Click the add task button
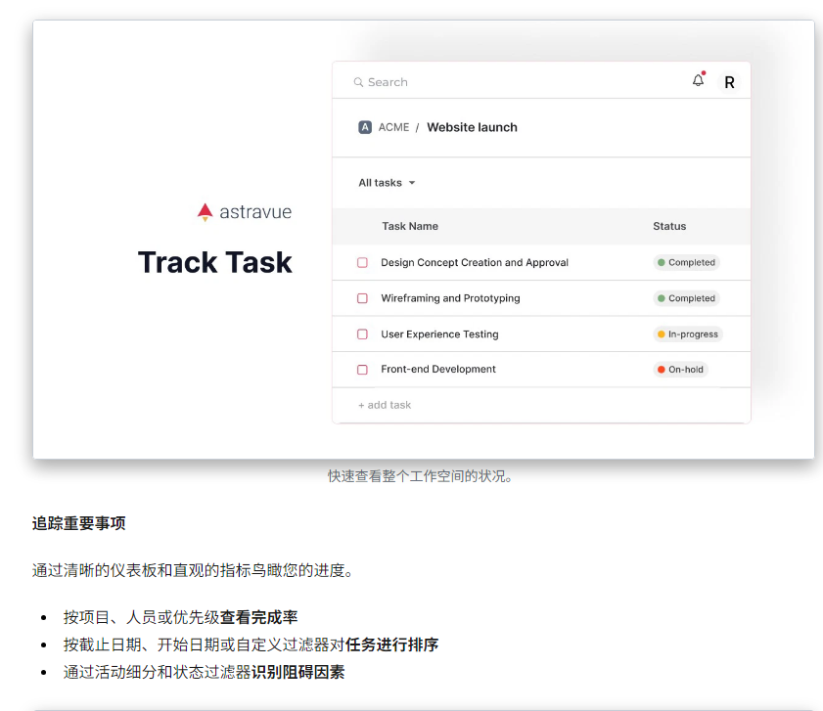The height and width of the screenshot is (711, 823). tap(385, 405)
